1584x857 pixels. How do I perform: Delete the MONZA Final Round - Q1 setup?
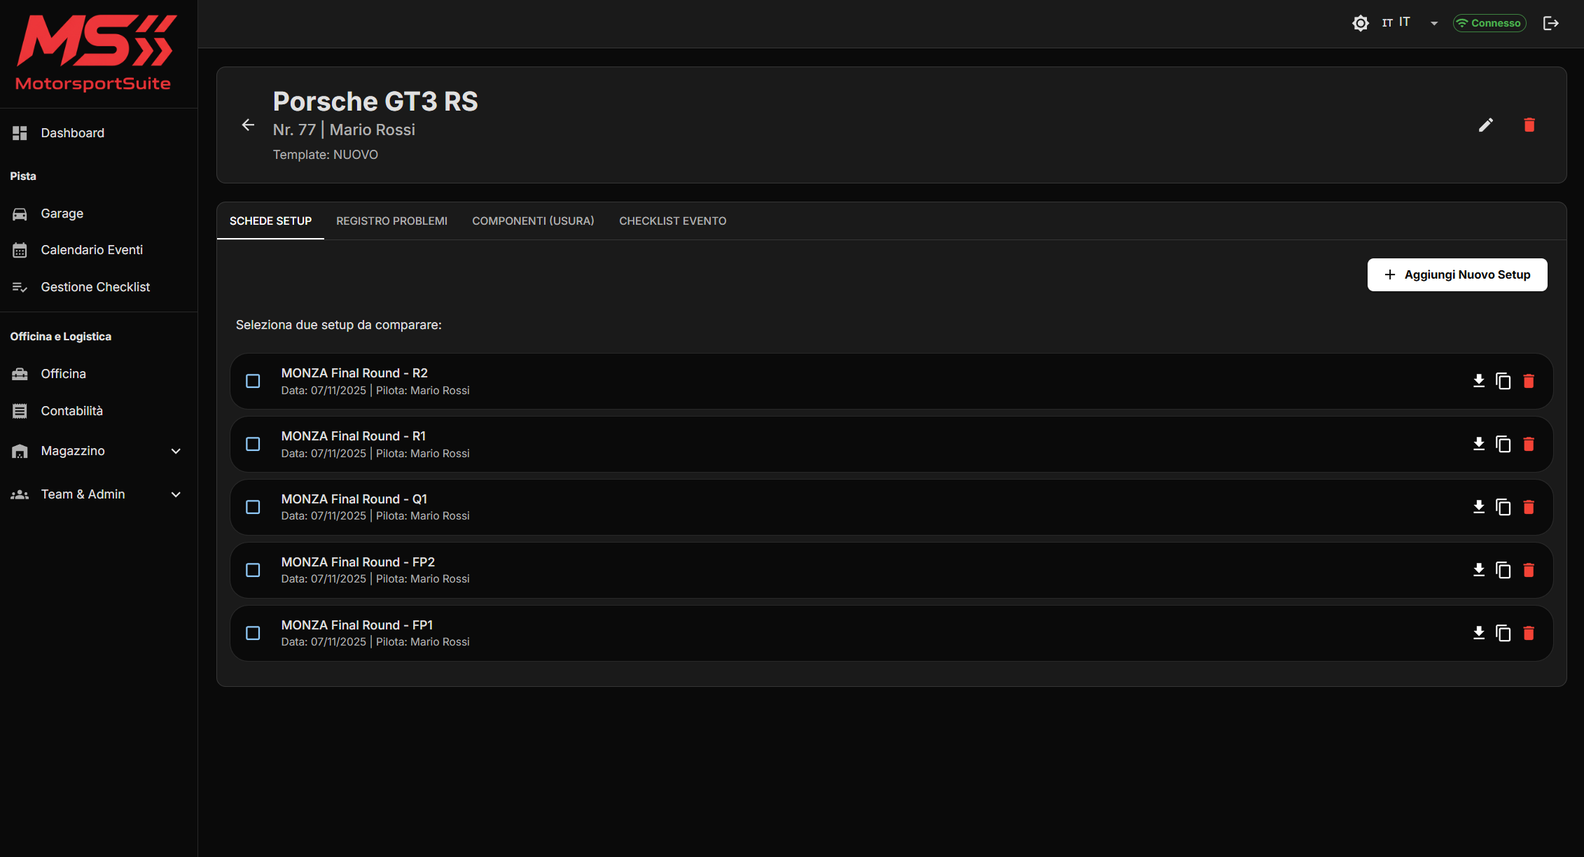1529,507
